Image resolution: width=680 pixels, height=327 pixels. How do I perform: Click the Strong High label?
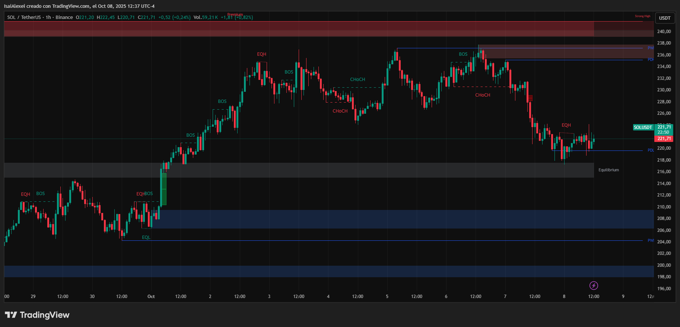[x=642, y=16]
